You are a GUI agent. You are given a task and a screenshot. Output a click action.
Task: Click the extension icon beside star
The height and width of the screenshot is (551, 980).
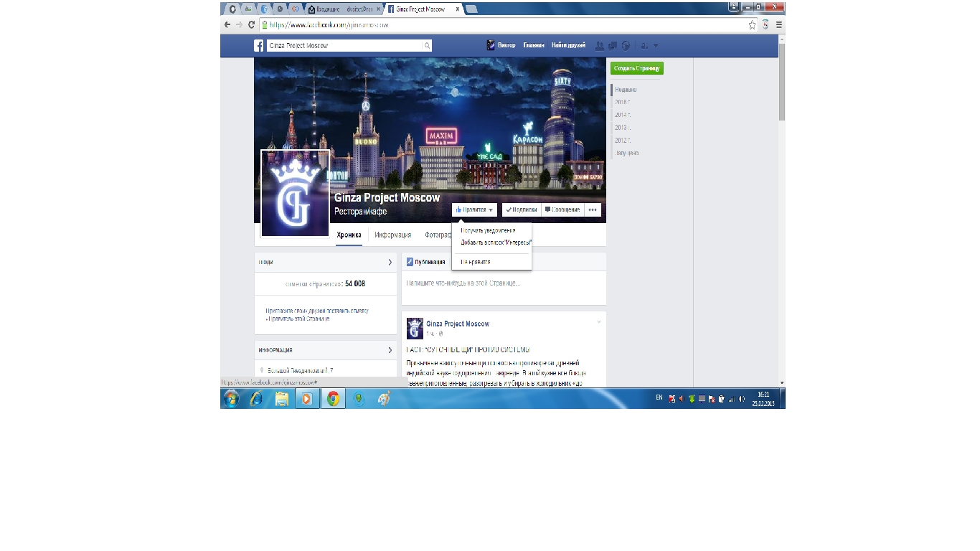[x=765, y=24]
